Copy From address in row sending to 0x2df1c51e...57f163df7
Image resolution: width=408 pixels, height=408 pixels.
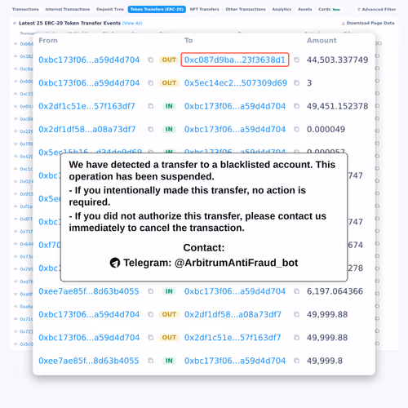coord(150,338)
